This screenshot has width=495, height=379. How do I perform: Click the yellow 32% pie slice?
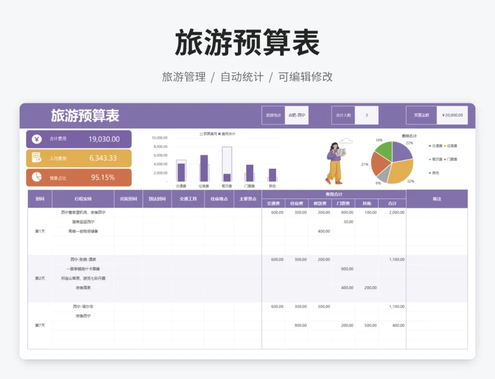pos(402,172)
